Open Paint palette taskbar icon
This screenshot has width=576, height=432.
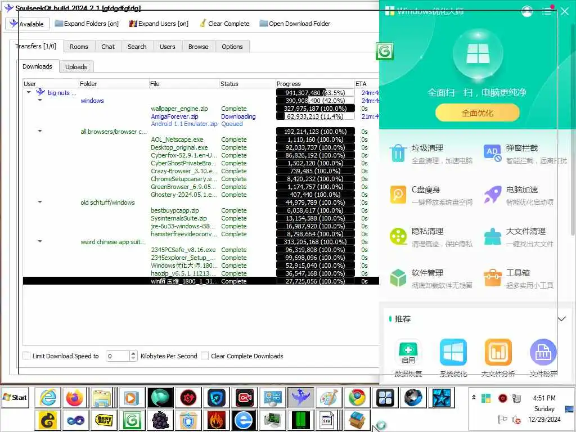coord(328,398)
